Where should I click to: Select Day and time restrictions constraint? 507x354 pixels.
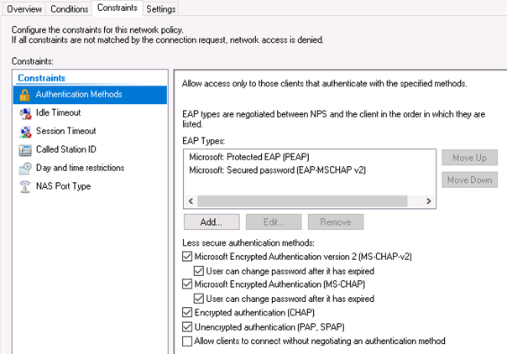click(90, 168)
